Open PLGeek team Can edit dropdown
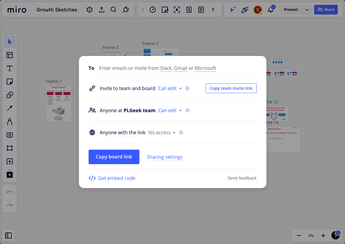The image size is (345, 244). click(170, 110)
